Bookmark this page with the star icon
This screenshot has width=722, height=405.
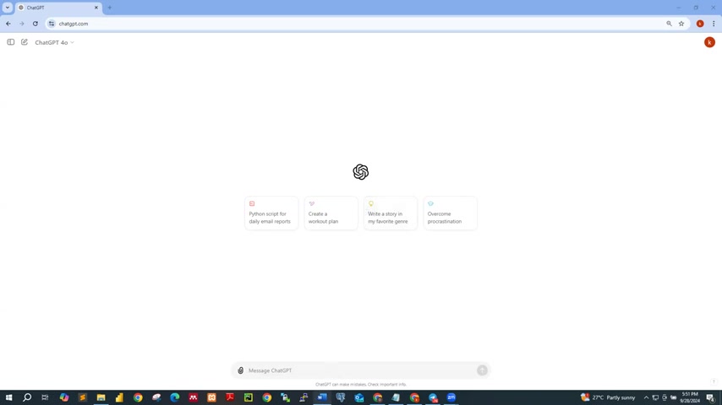tap(681, 24)
